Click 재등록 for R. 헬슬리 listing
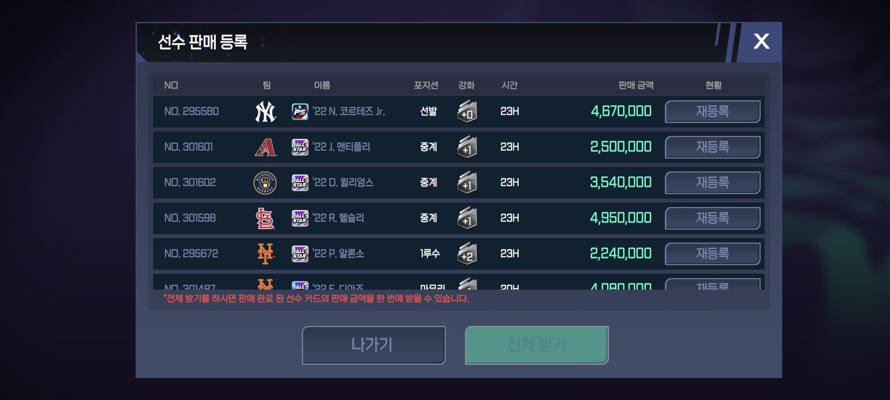This screenshot has height=400, width=890. pos(712,218)
